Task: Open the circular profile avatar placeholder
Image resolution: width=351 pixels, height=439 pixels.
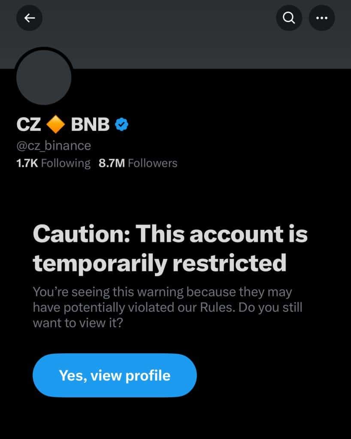Action: pyautogui.click(x=44, y=77)
